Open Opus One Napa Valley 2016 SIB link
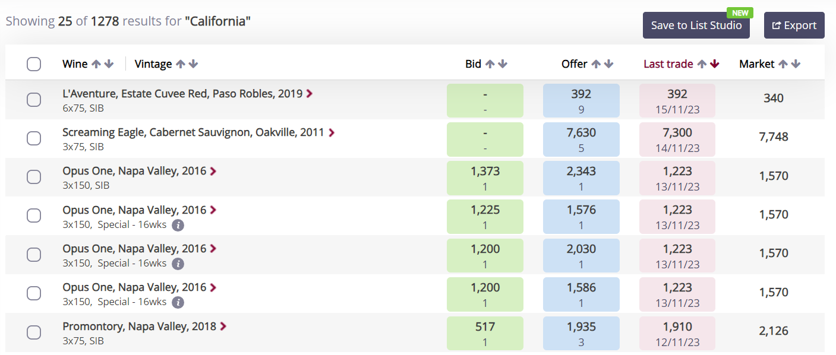The image size is (836, 355). pyautogui.click(x=134, y=171)
